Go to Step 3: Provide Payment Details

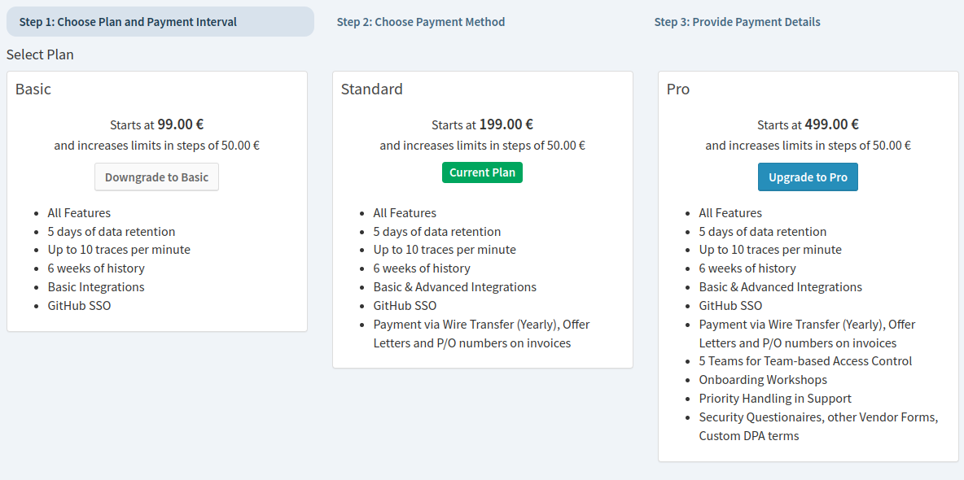point(737,22)
